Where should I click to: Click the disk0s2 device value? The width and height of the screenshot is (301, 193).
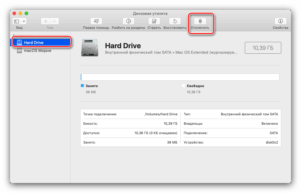272,142
